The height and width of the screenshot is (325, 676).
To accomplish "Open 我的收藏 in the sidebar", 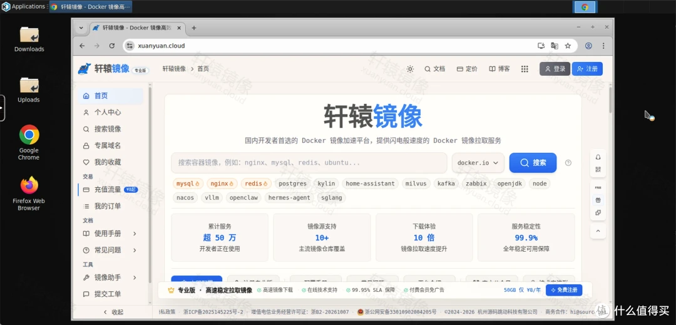I will click(110, 162).
